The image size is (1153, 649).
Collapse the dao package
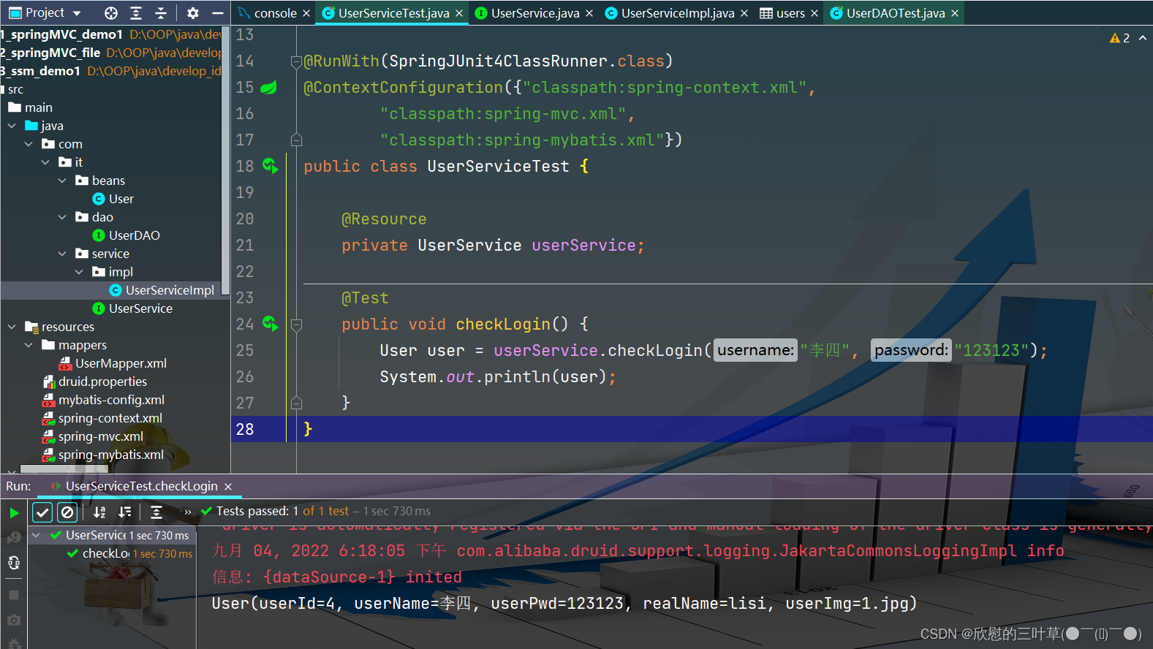[62, 217]
